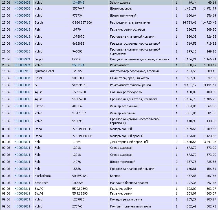Select part number 18770

click(x=76, y=29)
